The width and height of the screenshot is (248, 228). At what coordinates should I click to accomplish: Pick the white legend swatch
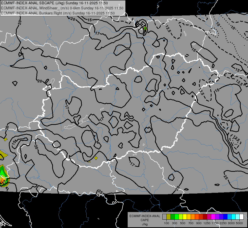(241, 217)
